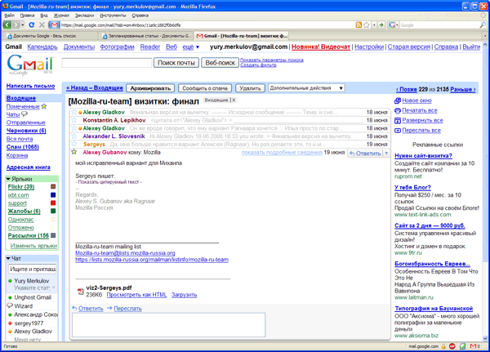The height and width of the screenshot is (352, 490).
Task: Click the forward arrow icon before Переслать
Action: point(109,308)
